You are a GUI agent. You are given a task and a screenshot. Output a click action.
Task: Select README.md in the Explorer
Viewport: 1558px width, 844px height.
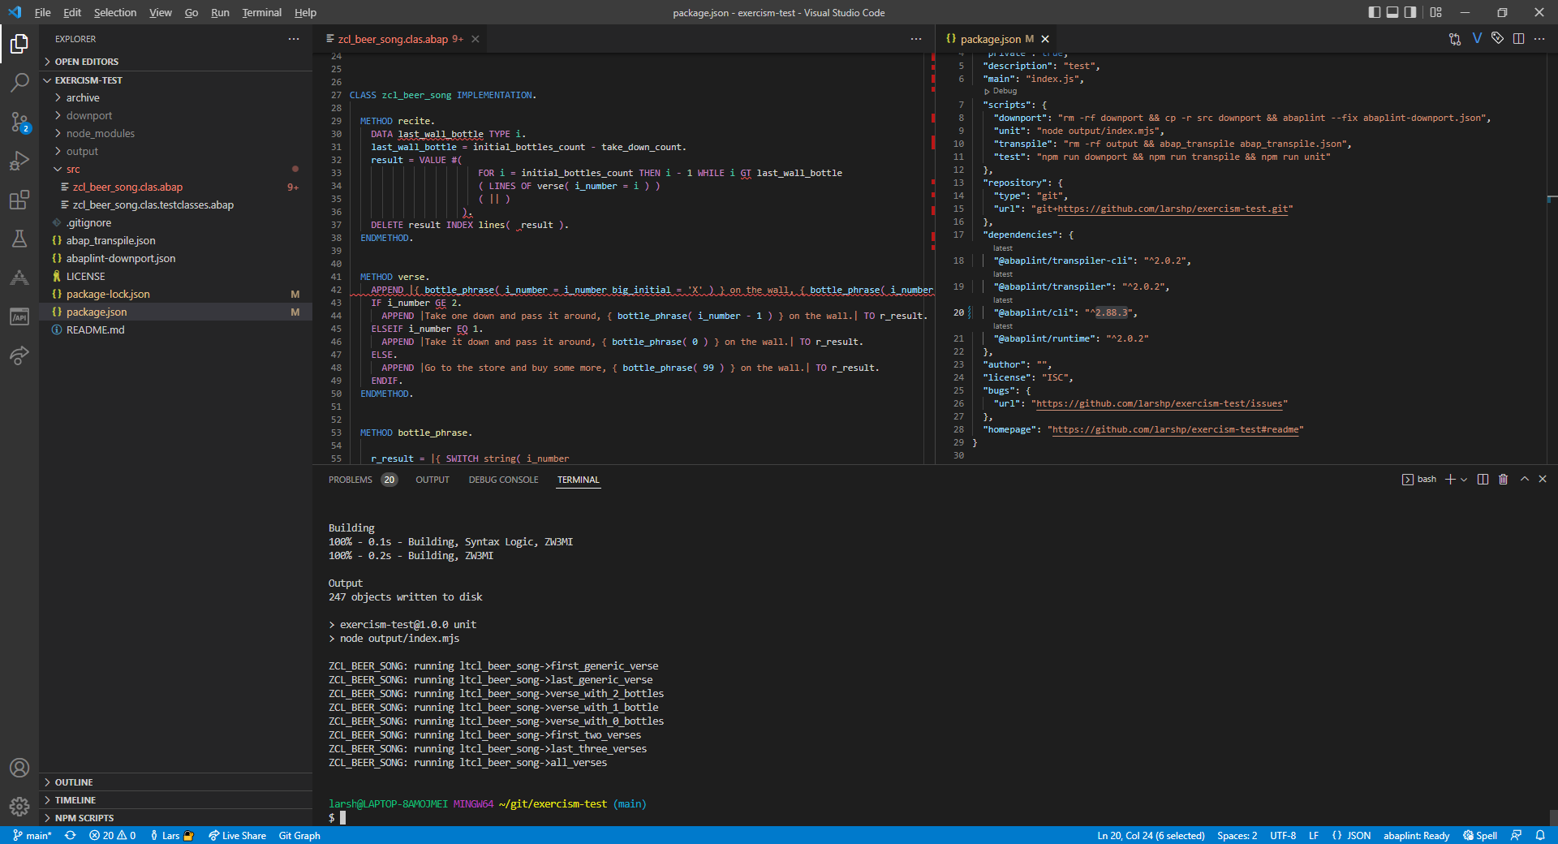pos(95,329)
